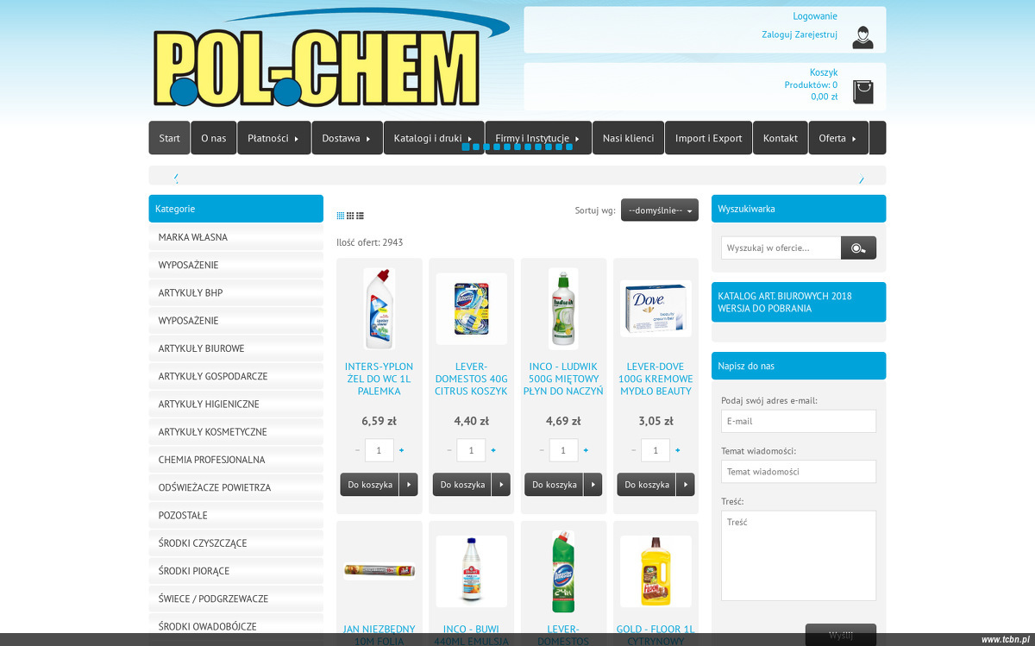Open the Domestos Citrus Koszyk product image
1035x646 pixels.
(x=471, y=309)
